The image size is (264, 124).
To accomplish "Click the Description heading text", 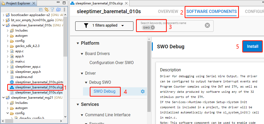I will tap(170, 70).
